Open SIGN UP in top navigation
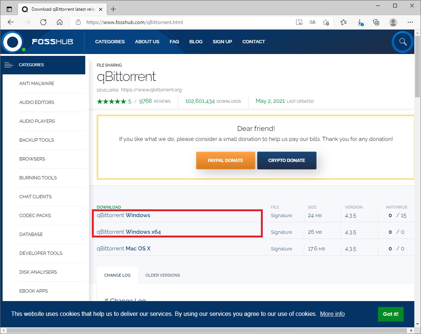421x334 pixels. [222, 41]
